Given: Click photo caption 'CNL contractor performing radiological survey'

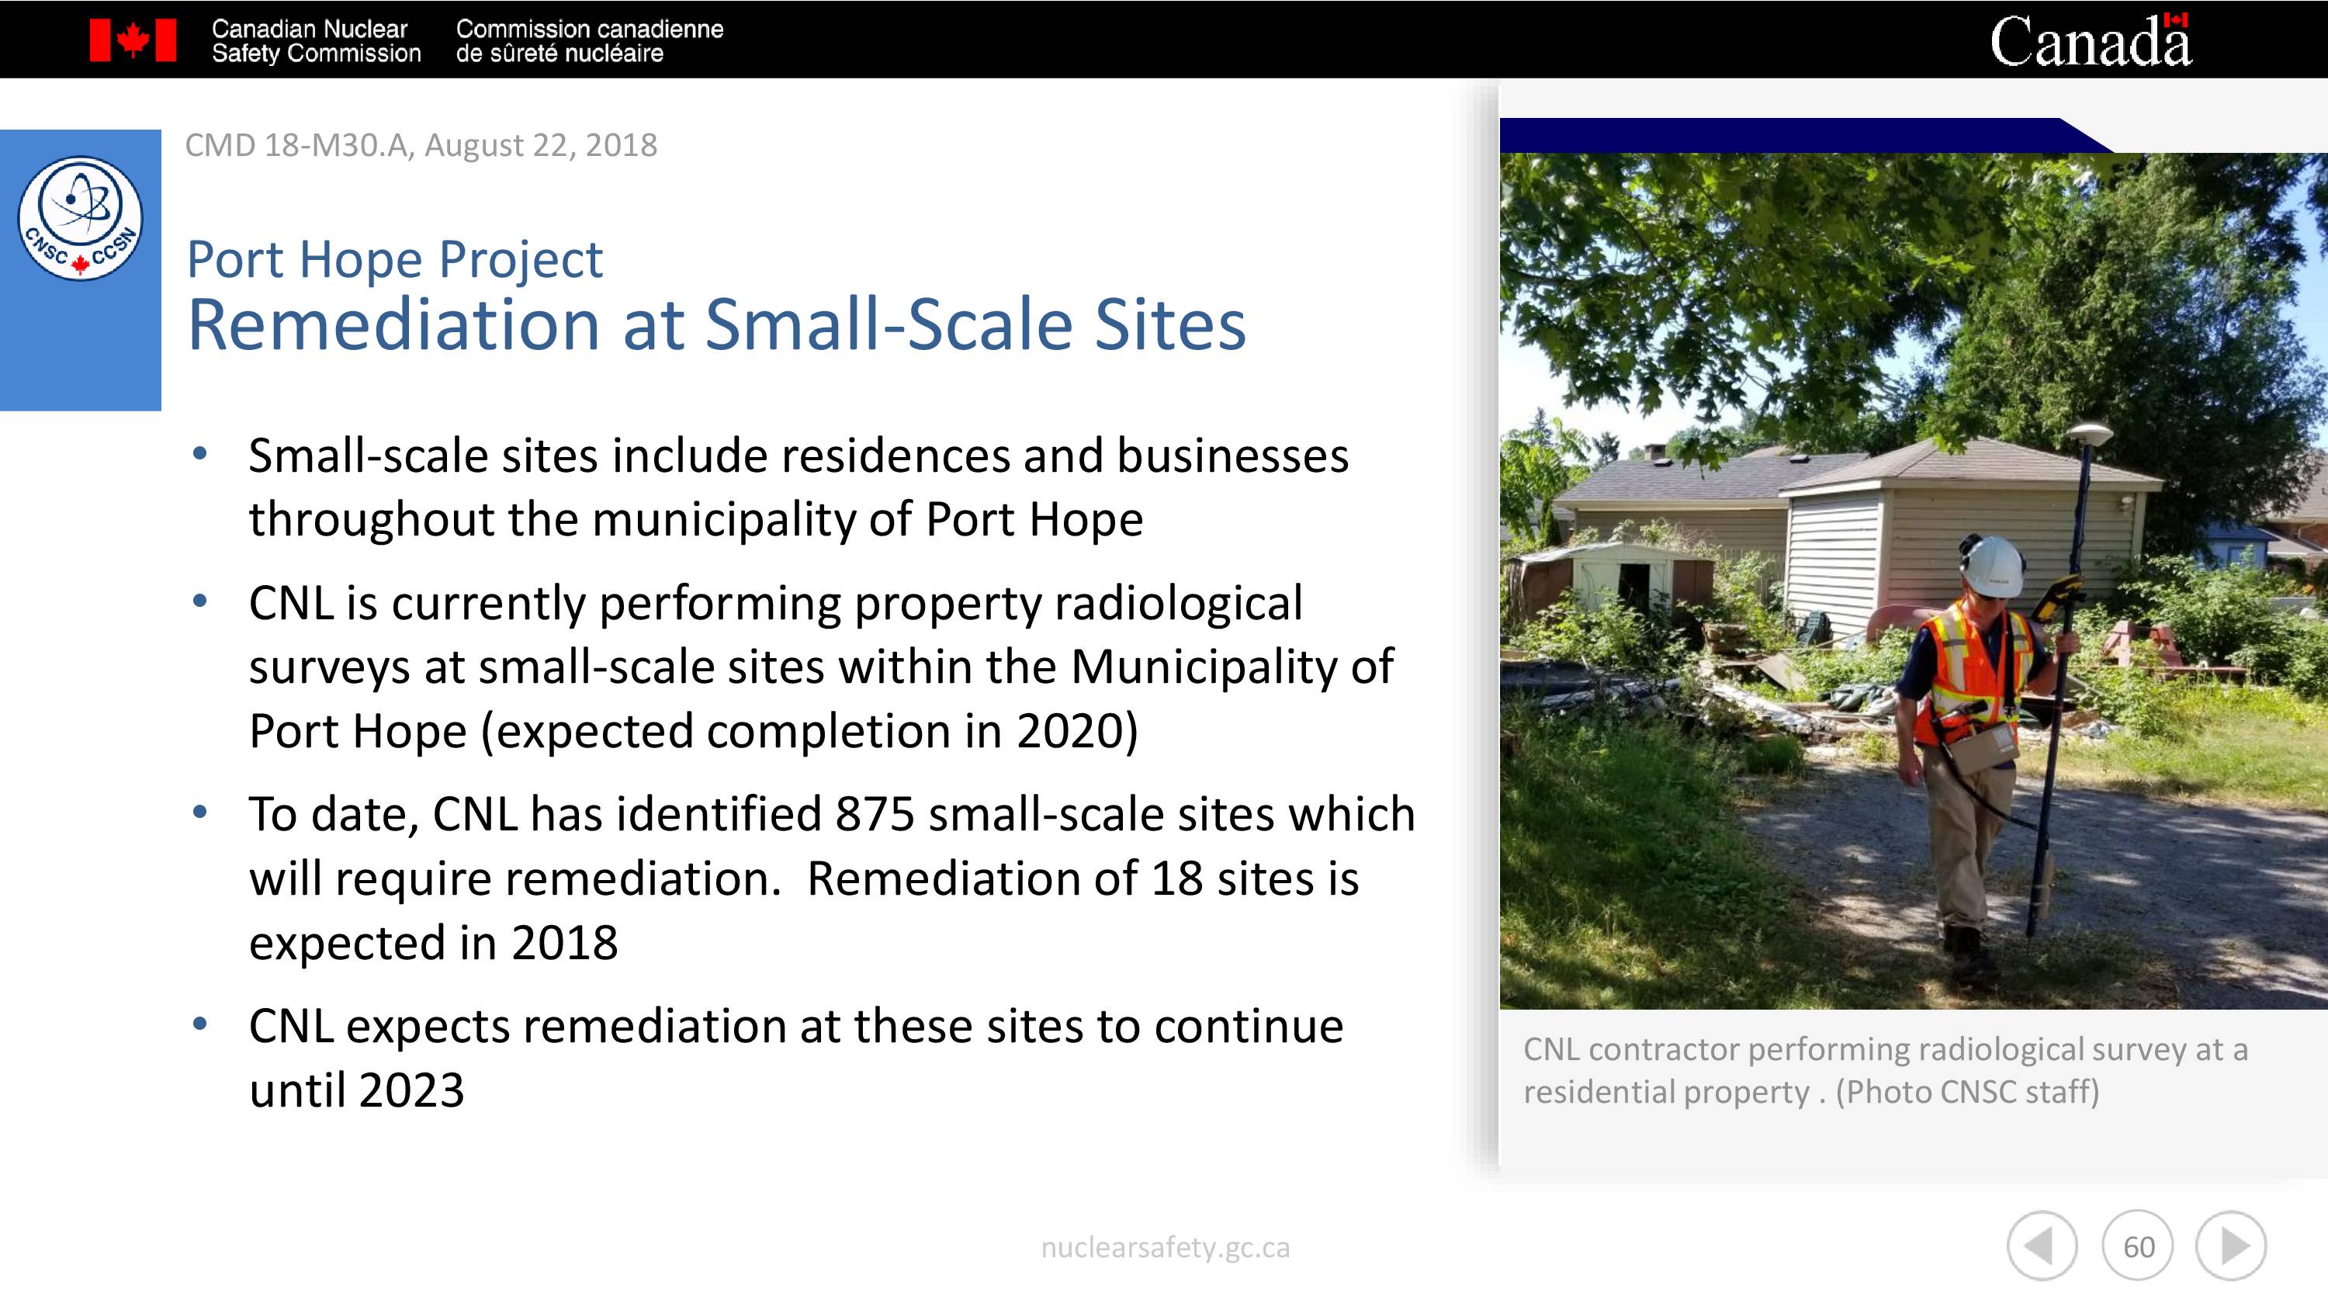Looking at the screenshot, I should coord(1885,1070).
